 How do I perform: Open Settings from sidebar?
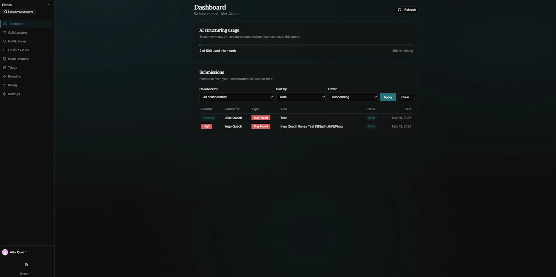[x=27, y=94]
